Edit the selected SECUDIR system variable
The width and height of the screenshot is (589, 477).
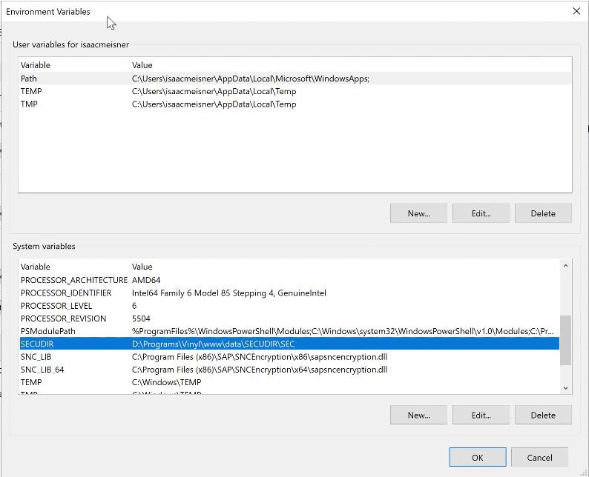(x=481, y=415)
